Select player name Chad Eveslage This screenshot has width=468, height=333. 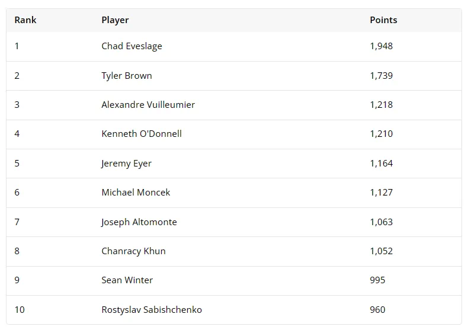[x=132, y=46]
